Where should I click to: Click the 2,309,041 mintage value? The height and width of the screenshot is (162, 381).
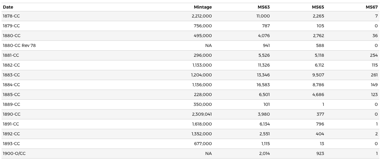pos(202,114)
